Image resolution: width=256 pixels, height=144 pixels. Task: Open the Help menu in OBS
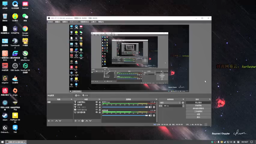tap(101, 22)
